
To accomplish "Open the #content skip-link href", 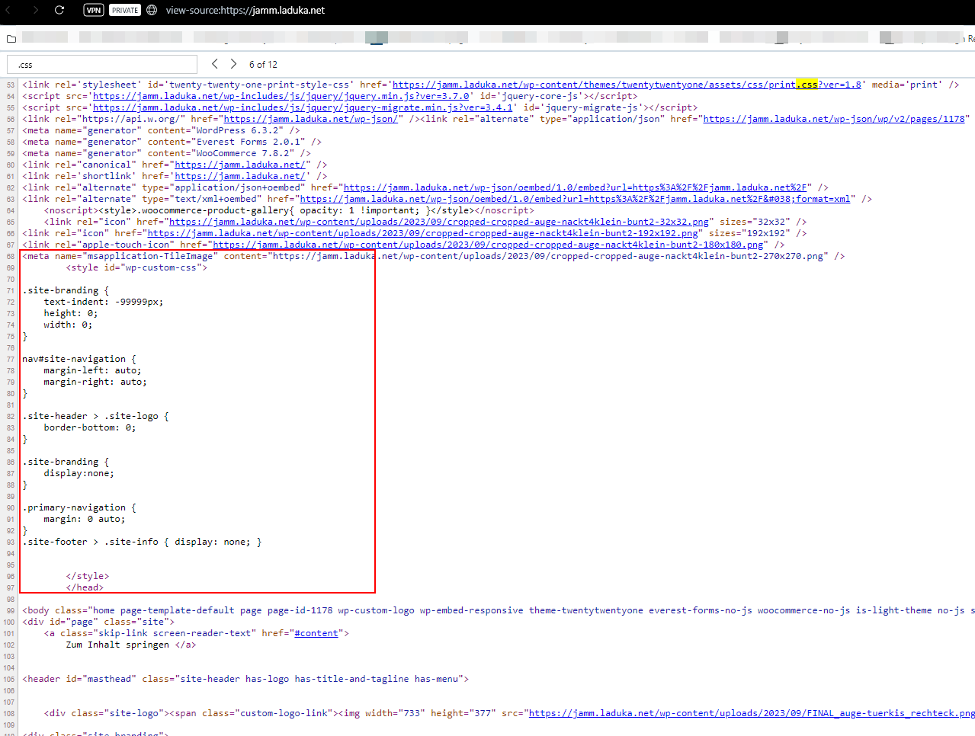I will pos(316,633).
